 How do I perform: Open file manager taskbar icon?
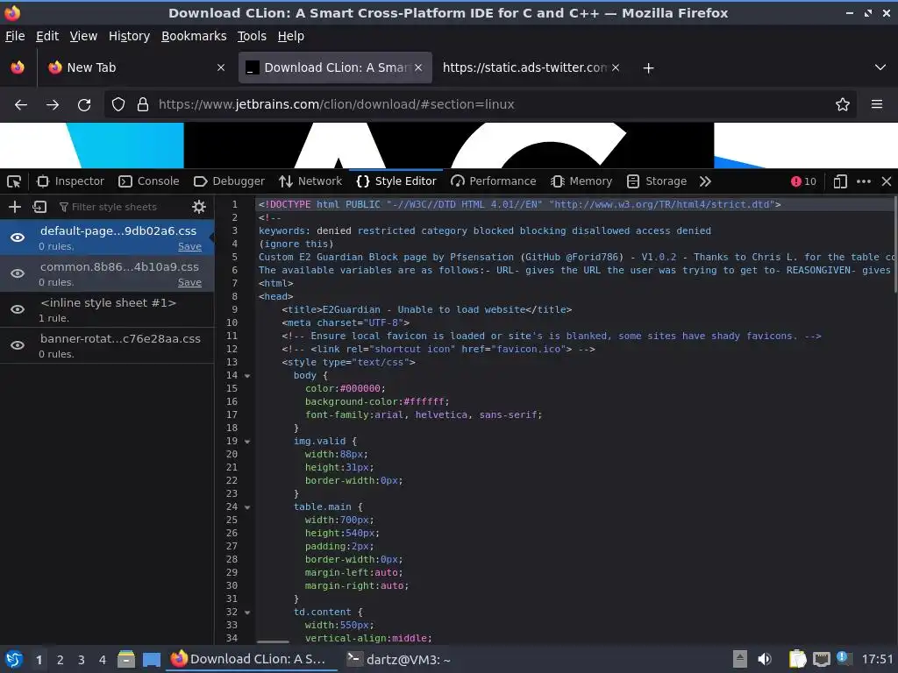(126, 659)
